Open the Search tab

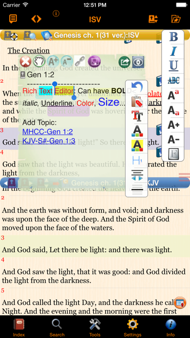click(57, 327)
